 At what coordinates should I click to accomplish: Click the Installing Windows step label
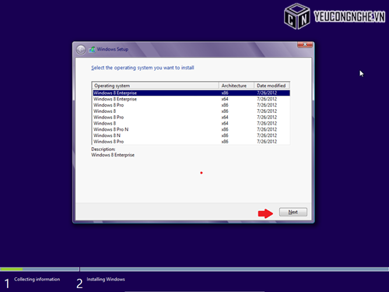coord(106,280)
